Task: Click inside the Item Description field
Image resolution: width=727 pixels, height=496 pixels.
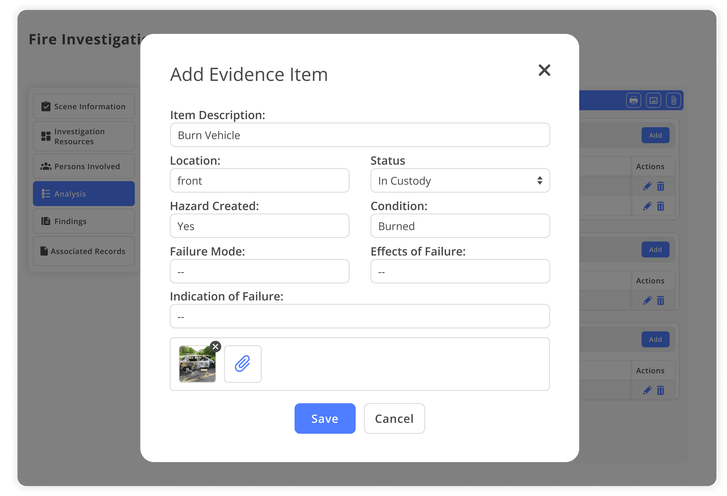Action: (360, 135)
